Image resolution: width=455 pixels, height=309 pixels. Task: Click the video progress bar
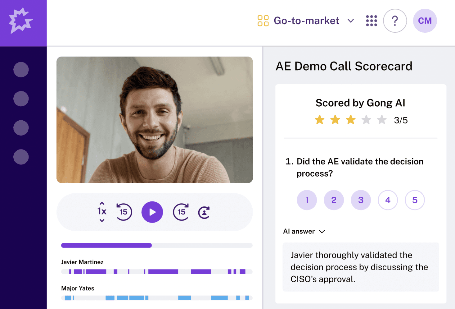[157, 245]
